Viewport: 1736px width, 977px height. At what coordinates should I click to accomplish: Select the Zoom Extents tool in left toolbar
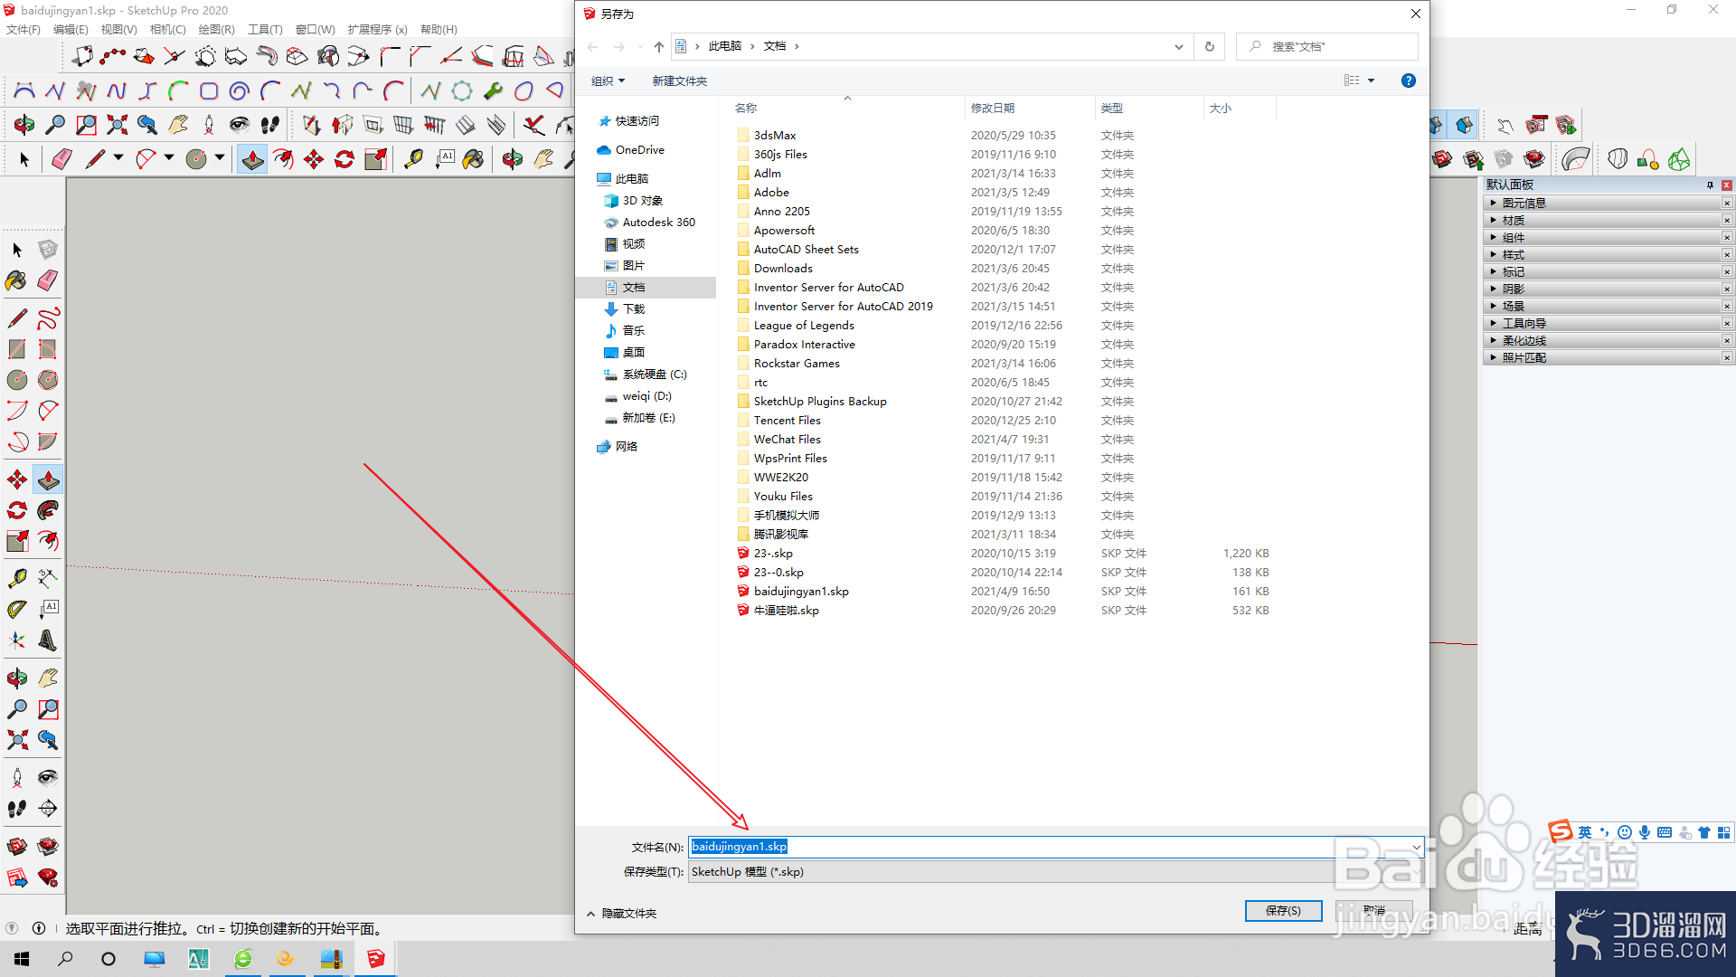[x=17, y=740]
